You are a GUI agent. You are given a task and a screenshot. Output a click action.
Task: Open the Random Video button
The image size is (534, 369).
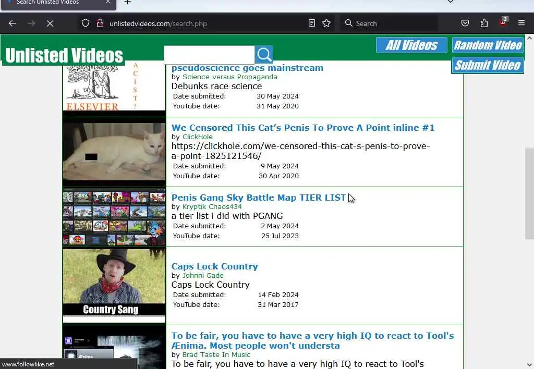click(x=488, y=45)
